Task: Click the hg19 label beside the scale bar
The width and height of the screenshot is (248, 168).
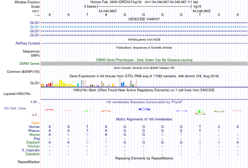Action: [x=197, y=7]
